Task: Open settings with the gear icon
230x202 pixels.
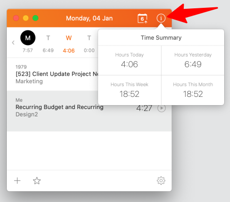Action: [x=161, y=180]
